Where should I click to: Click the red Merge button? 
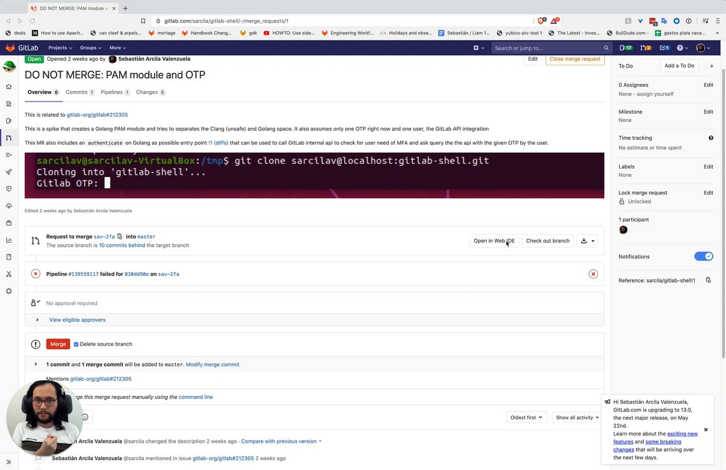click(58, 344)
